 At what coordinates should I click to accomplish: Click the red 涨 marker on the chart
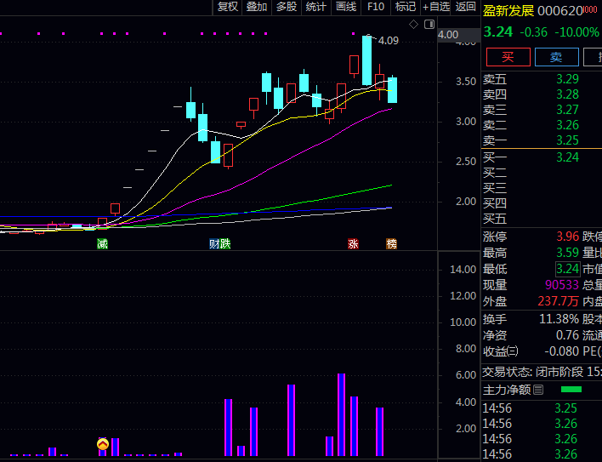(353, 244)
